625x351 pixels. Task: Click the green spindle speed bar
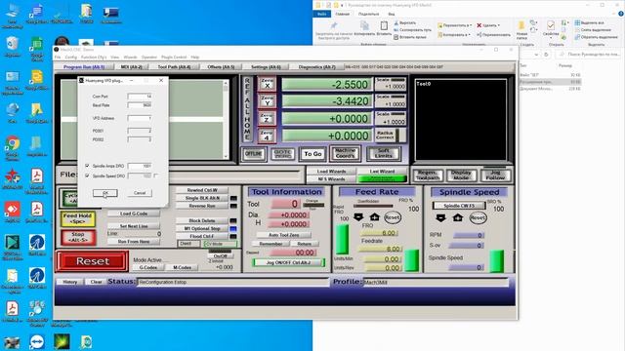(x=497, y=261)
